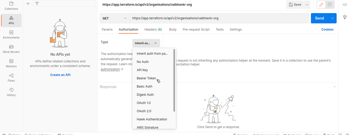Open the Flows sidebar section
Image resolution: width=351 pixels, height=135 pixels.
click(x=11, y=78)
